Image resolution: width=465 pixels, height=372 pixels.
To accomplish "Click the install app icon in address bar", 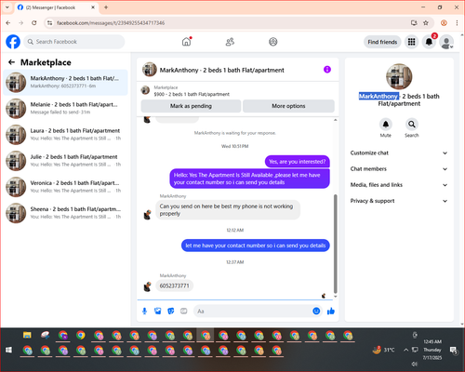I will 414,23.
